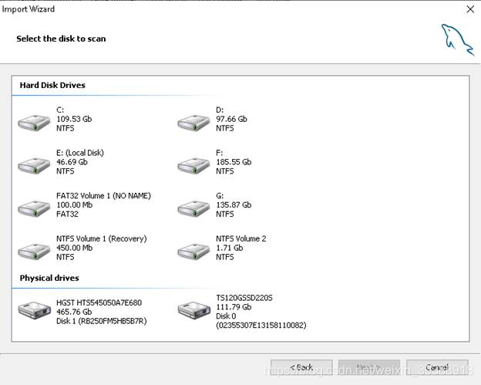481x385 pixels.
Task: Select HGST physical drive icon
Action: click(35, 310)
